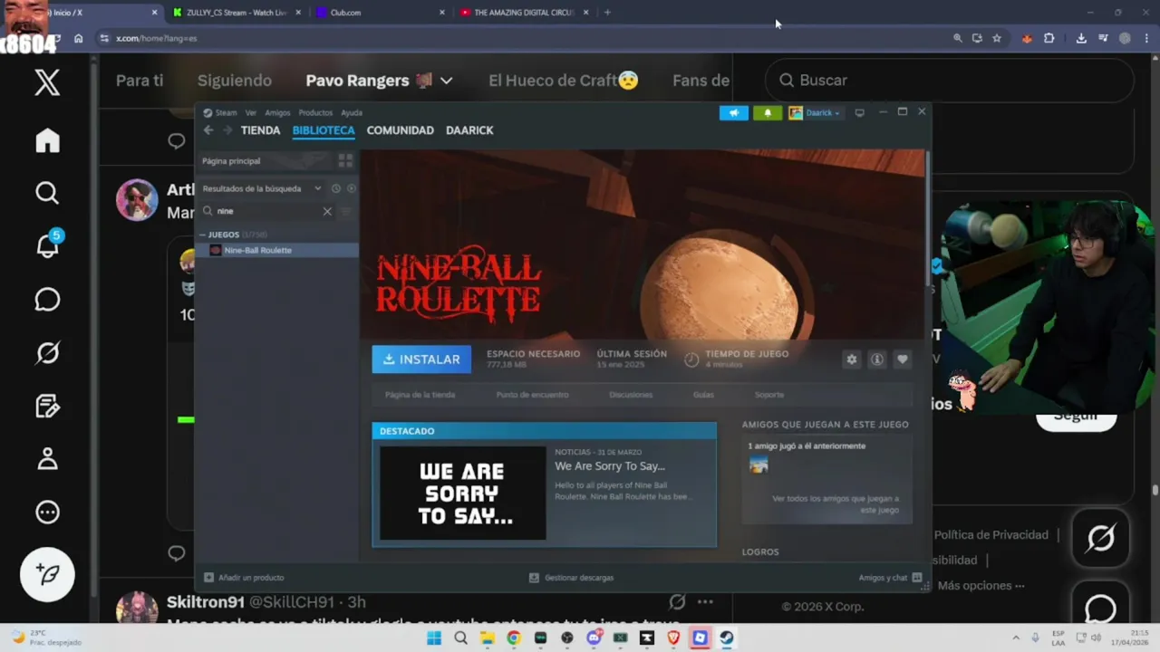This screenshot has width=1160, height=652.
Task: Switch to ZULLYY_CS Stream browser tab
Action: pos(236,13)
